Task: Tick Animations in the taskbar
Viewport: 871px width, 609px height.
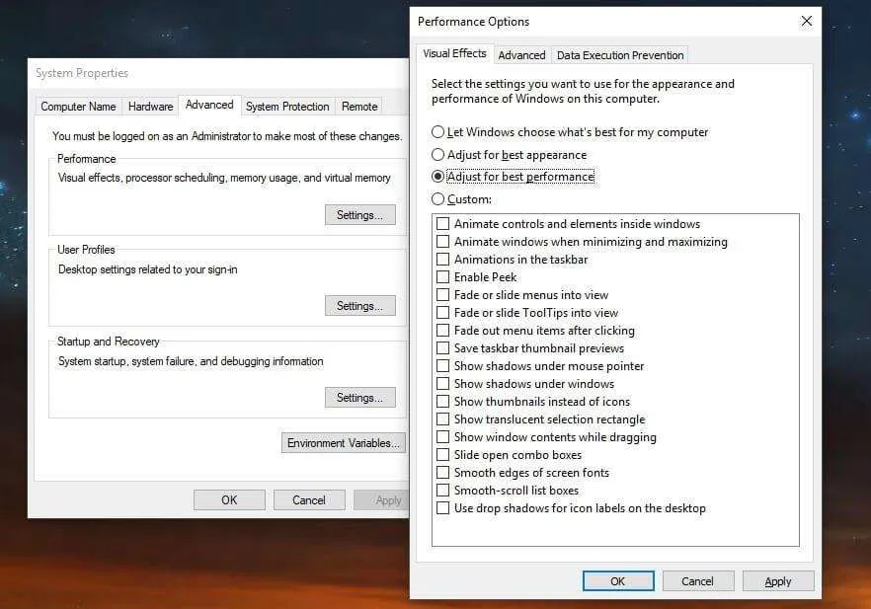Action: [x=442, y=260]
